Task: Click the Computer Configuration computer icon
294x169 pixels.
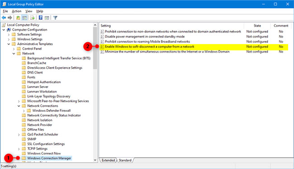Action: coord(9,30)
